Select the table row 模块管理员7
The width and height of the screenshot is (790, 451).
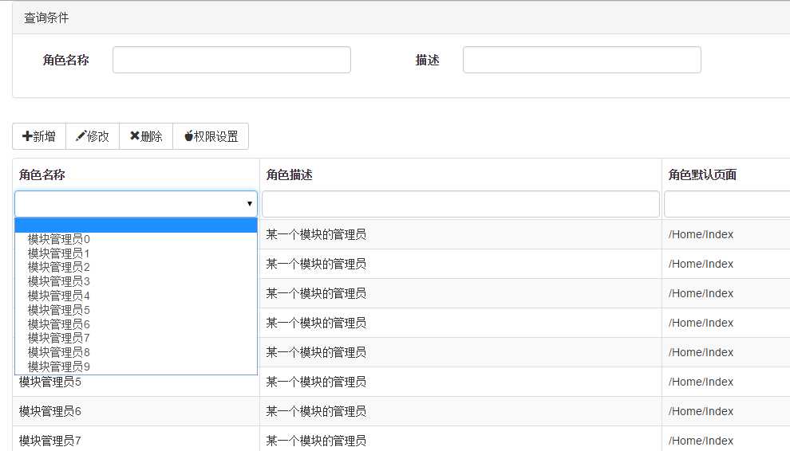click(401, 439)
